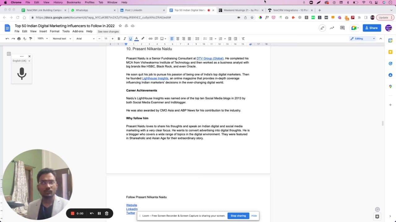Screen dimensions: 396x222
Task: Click Stop sharing in Loom bar
Action: point(238,216)
